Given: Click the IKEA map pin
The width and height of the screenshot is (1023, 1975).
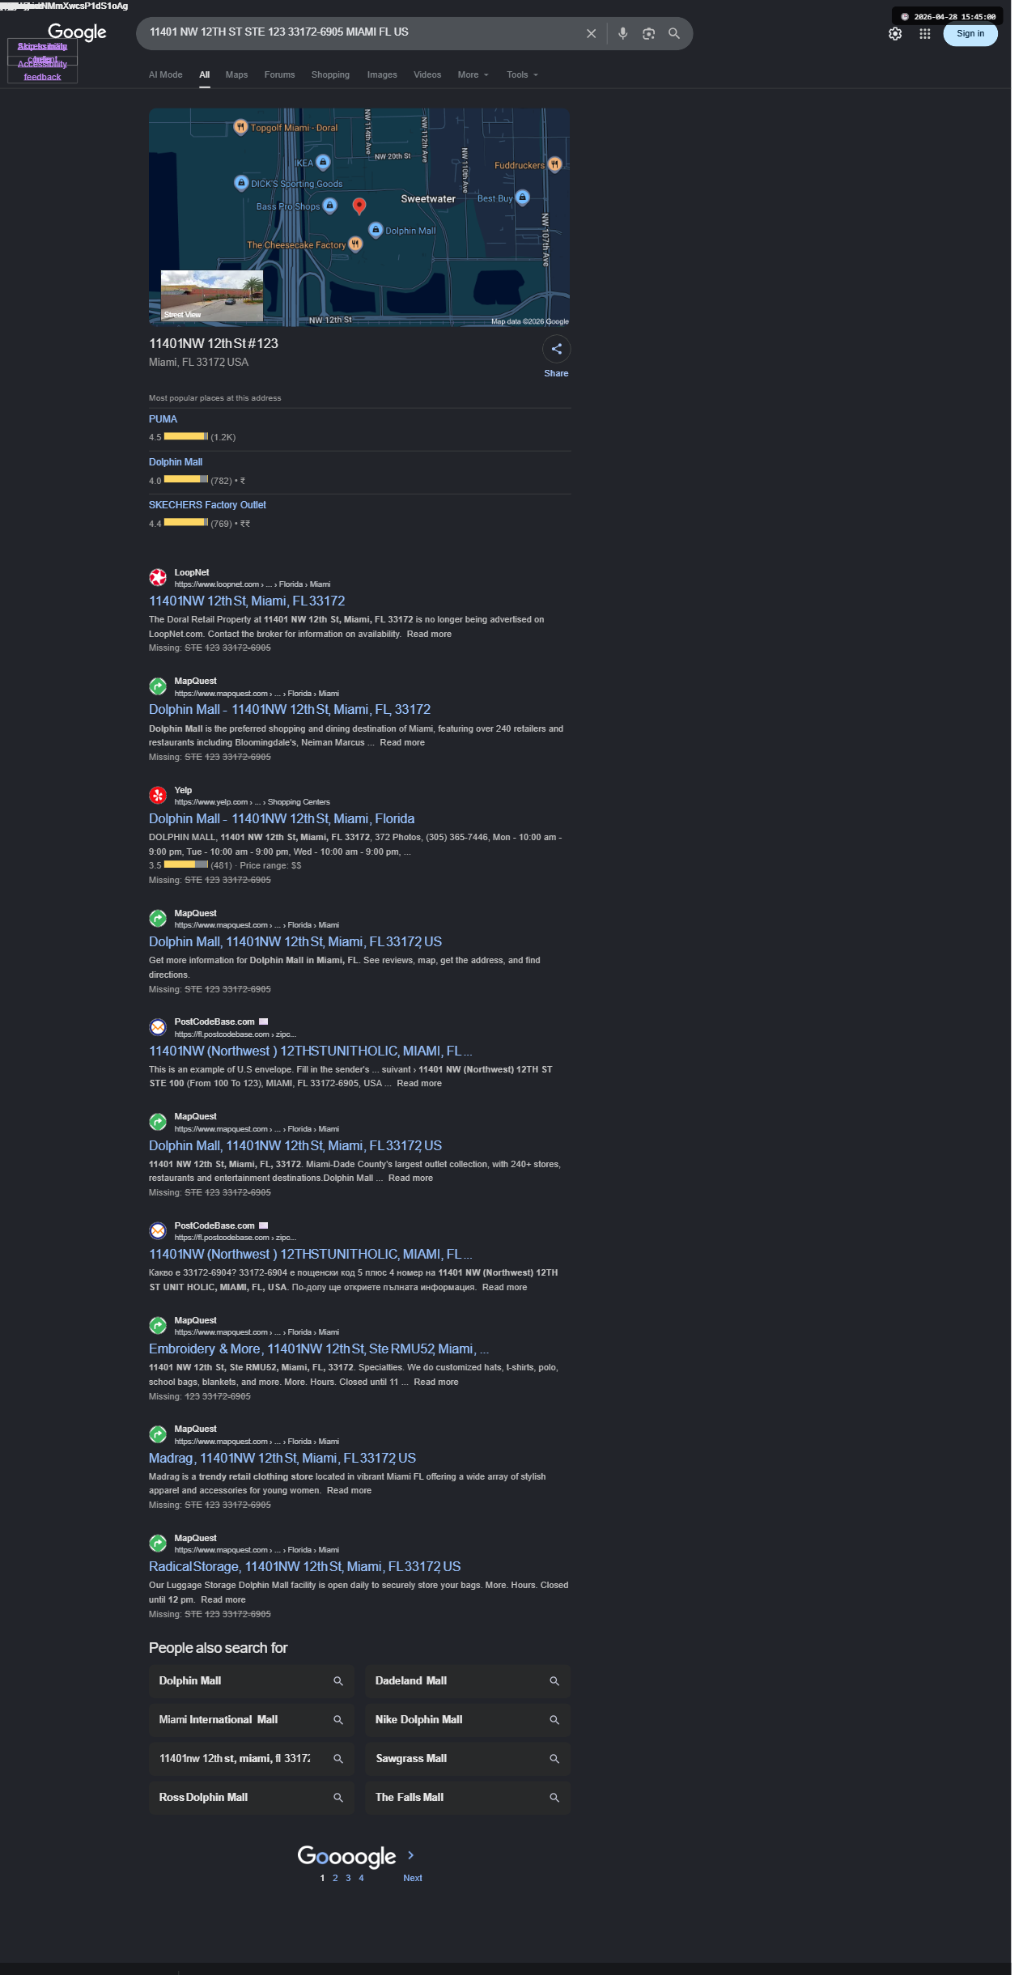Looking at the screenshot, I should (323, 163).
